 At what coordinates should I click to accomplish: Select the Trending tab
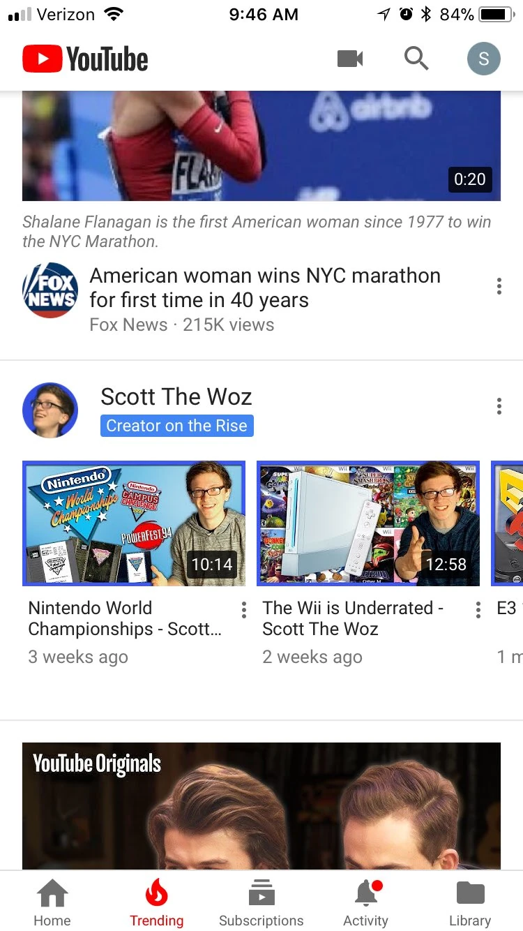coord(157,902)
